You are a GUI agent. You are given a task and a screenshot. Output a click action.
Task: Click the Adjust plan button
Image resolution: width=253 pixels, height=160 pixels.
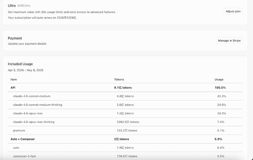tap(233, 11)
